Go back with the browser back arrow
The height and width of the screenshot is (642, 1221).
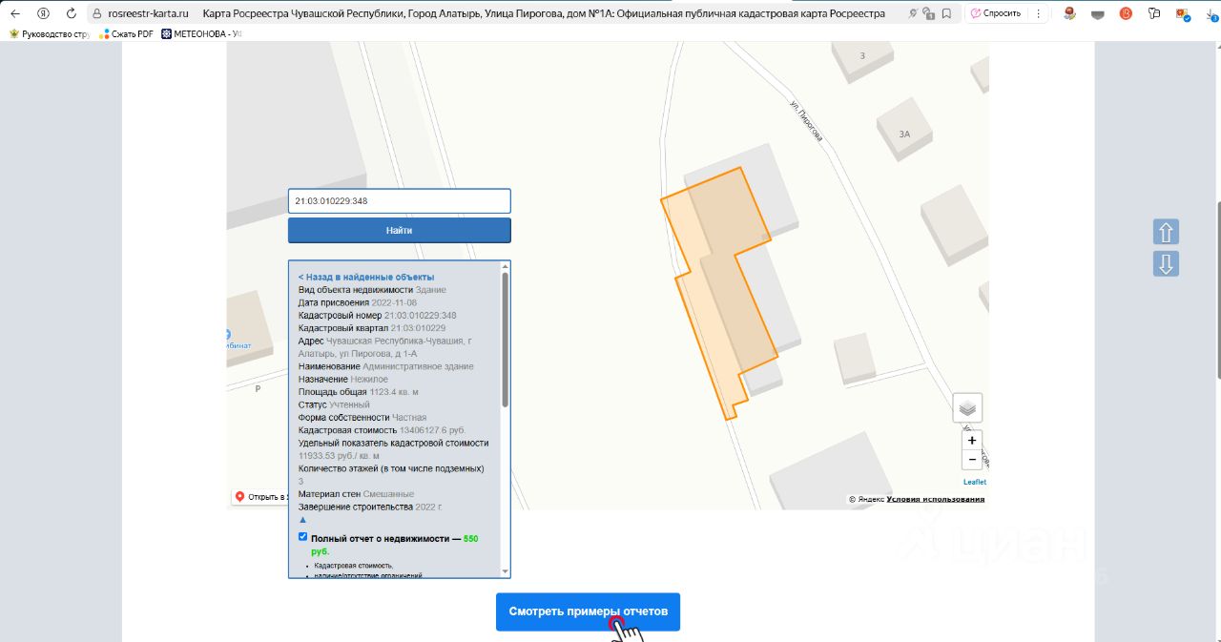pos(14,13)
